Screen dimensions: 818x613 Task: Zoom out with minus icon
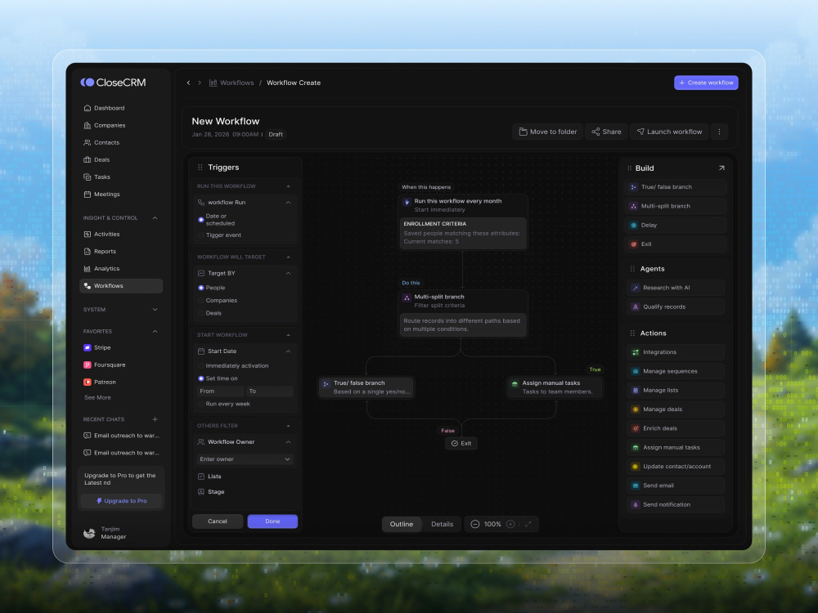[474, 525]
